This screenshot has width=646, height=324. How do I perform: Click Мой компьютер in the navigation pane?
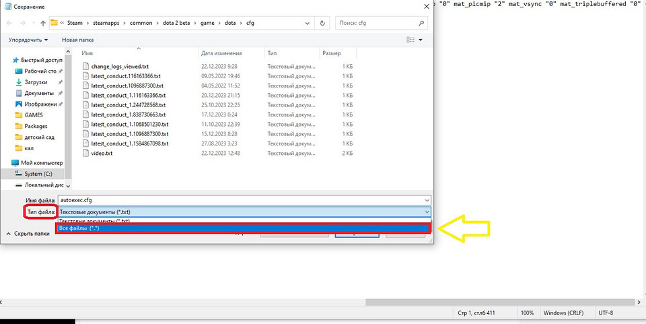[41, 163]
